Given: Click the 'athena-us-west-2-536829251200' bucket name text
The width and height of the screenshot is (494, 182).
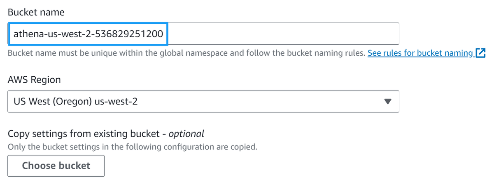Looking at the screenshot, I should 88,34.
